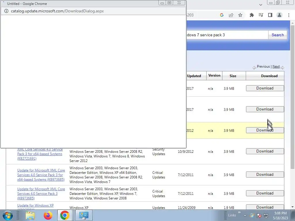Viewport: 295px width, 221px height.
Task: Click the network tray icon
Action: (266, 216)
